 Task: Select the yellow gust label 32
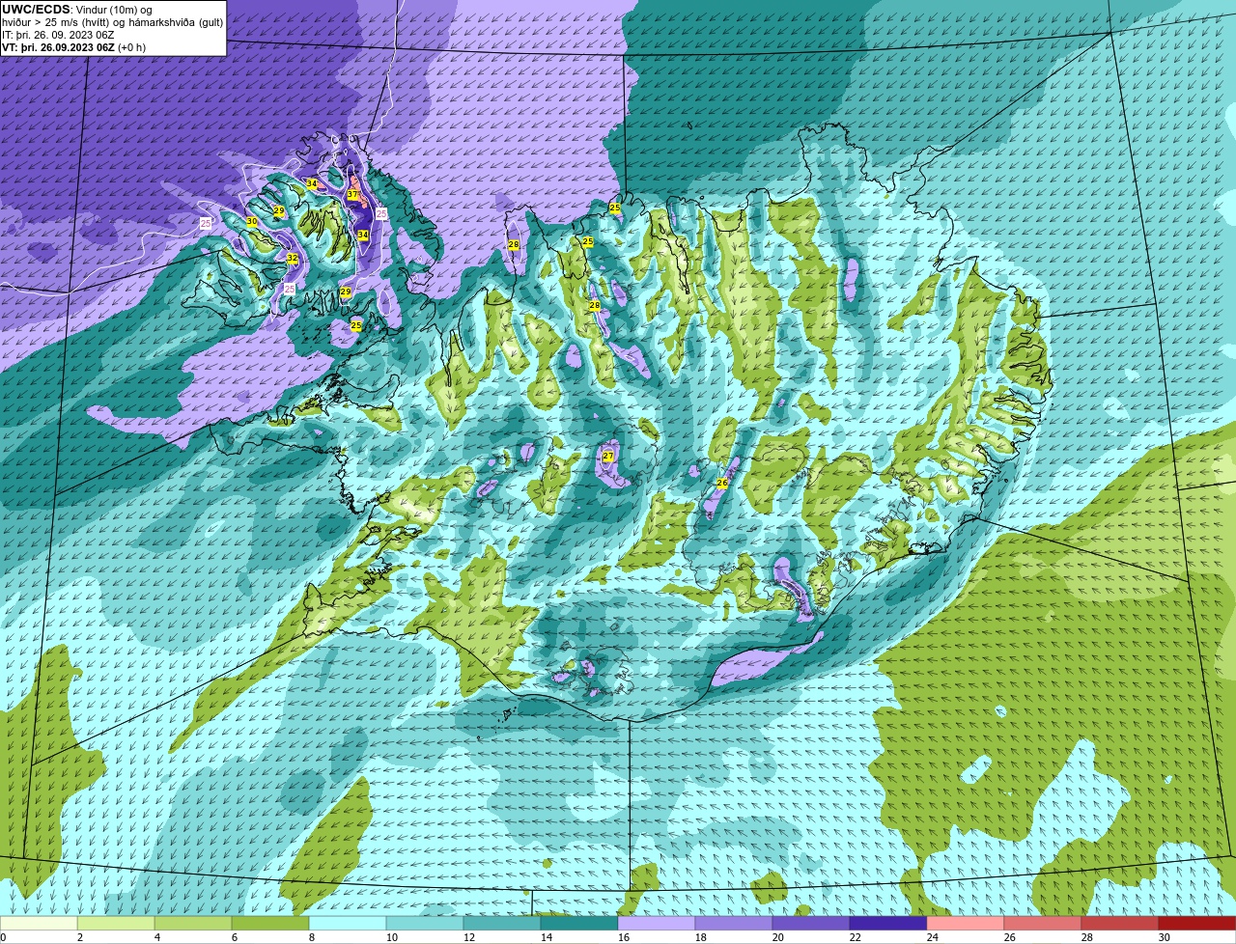(293, 258)
